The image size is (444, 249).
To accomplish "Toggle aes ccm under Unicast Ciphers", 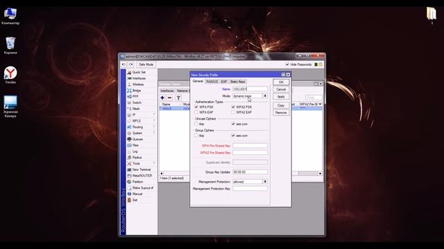I will click(x=233, y=124).
